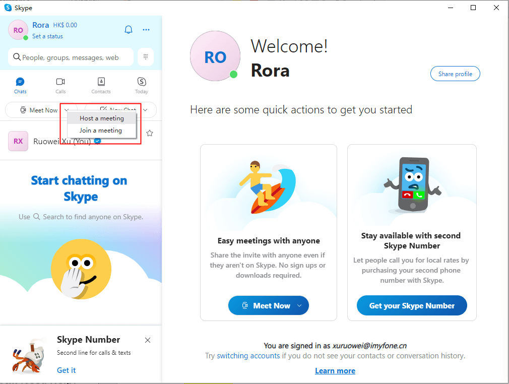Open the Learn more link
This screenshot has height=384, width=509.
click(x=335, y=371)
